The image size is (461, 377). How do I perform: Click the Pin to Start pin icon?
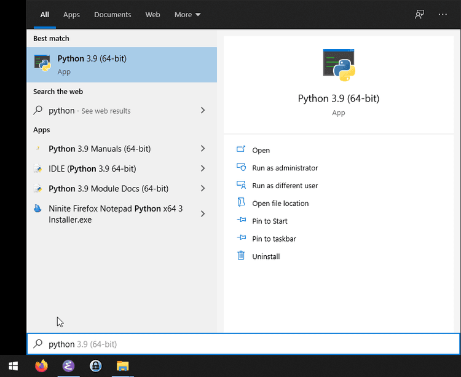242,220
